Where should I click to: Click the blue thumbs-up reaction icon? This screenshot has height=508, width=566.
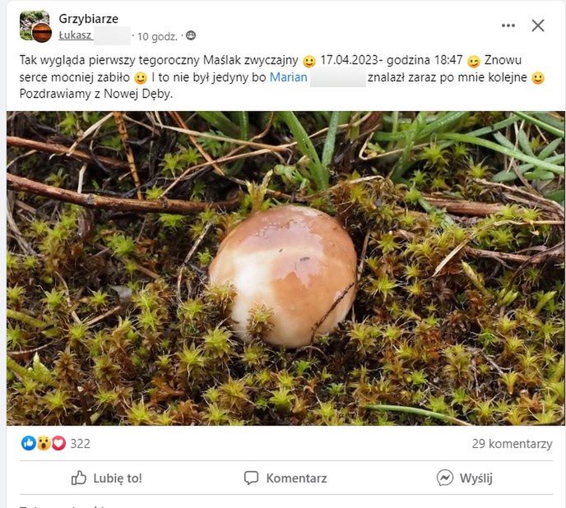click(x=28, y=443)
